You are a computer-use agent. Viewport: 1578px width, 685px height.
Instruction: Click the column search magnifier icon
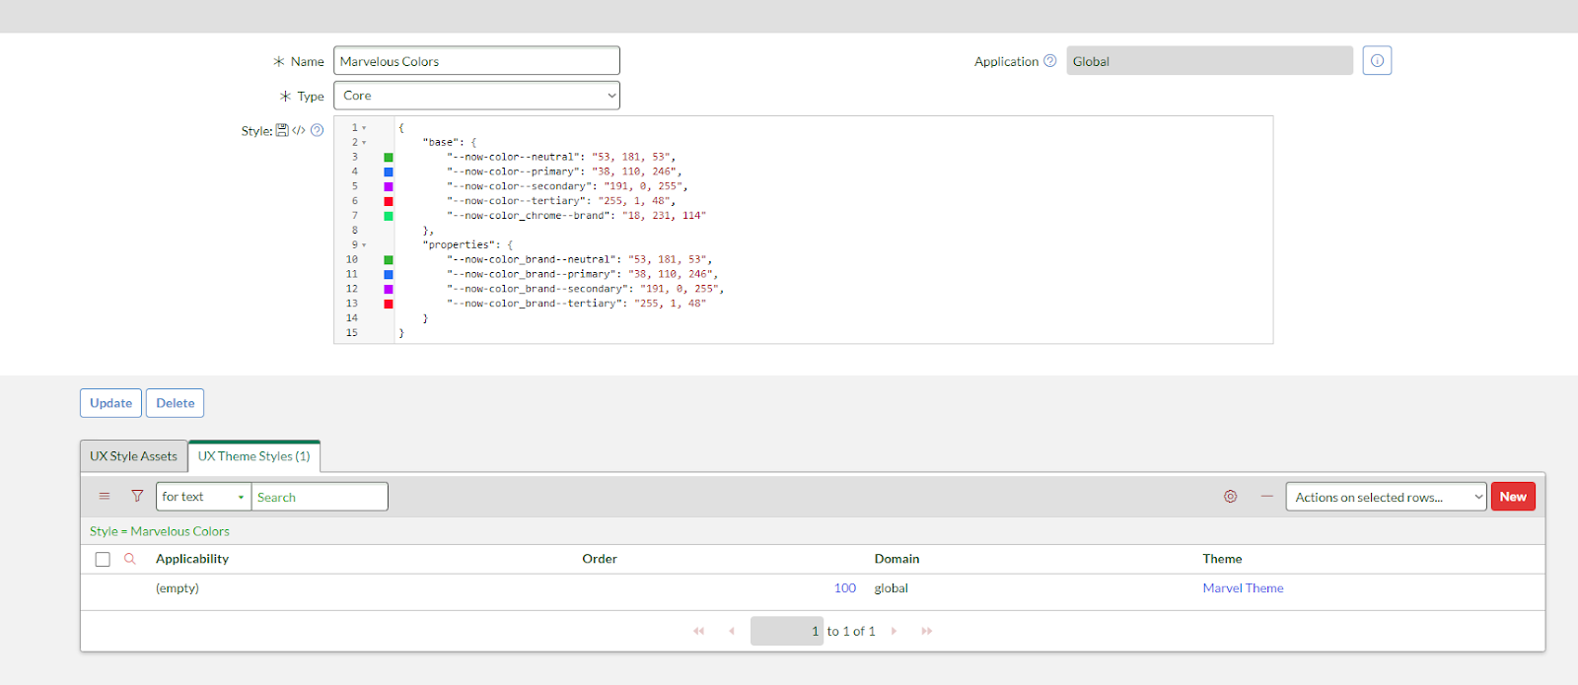129,559
